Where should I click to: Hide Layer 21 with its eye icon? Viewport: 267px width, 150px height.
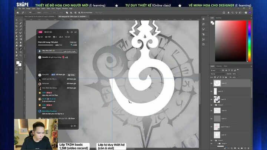[211, 83]
